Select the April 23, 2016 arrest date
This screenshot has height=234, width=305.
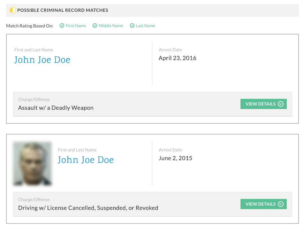click(x=177, y=58)
